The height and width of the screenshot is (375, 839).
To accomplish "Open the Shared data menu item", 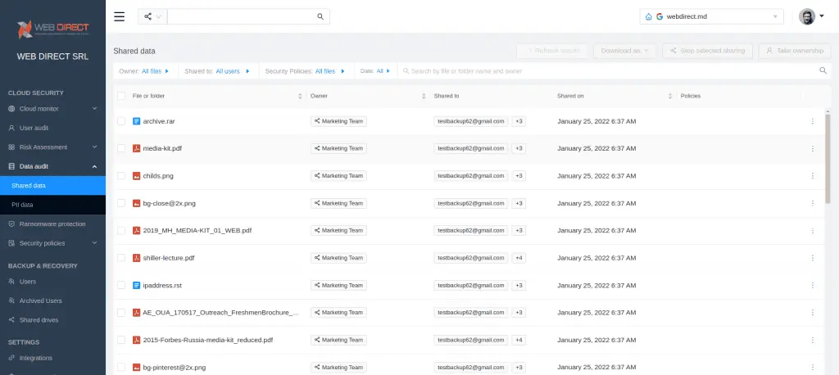I will coord(53,186).
